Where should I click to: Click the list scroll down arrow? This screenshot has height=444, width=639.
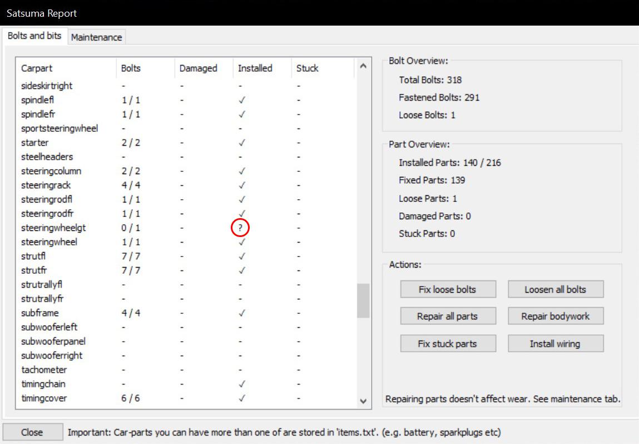(x=363, y=401)
